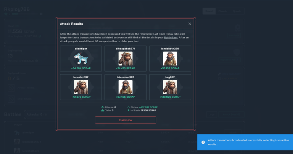Click the Logs button in Battles
The image size is (293, 154).
211,114
